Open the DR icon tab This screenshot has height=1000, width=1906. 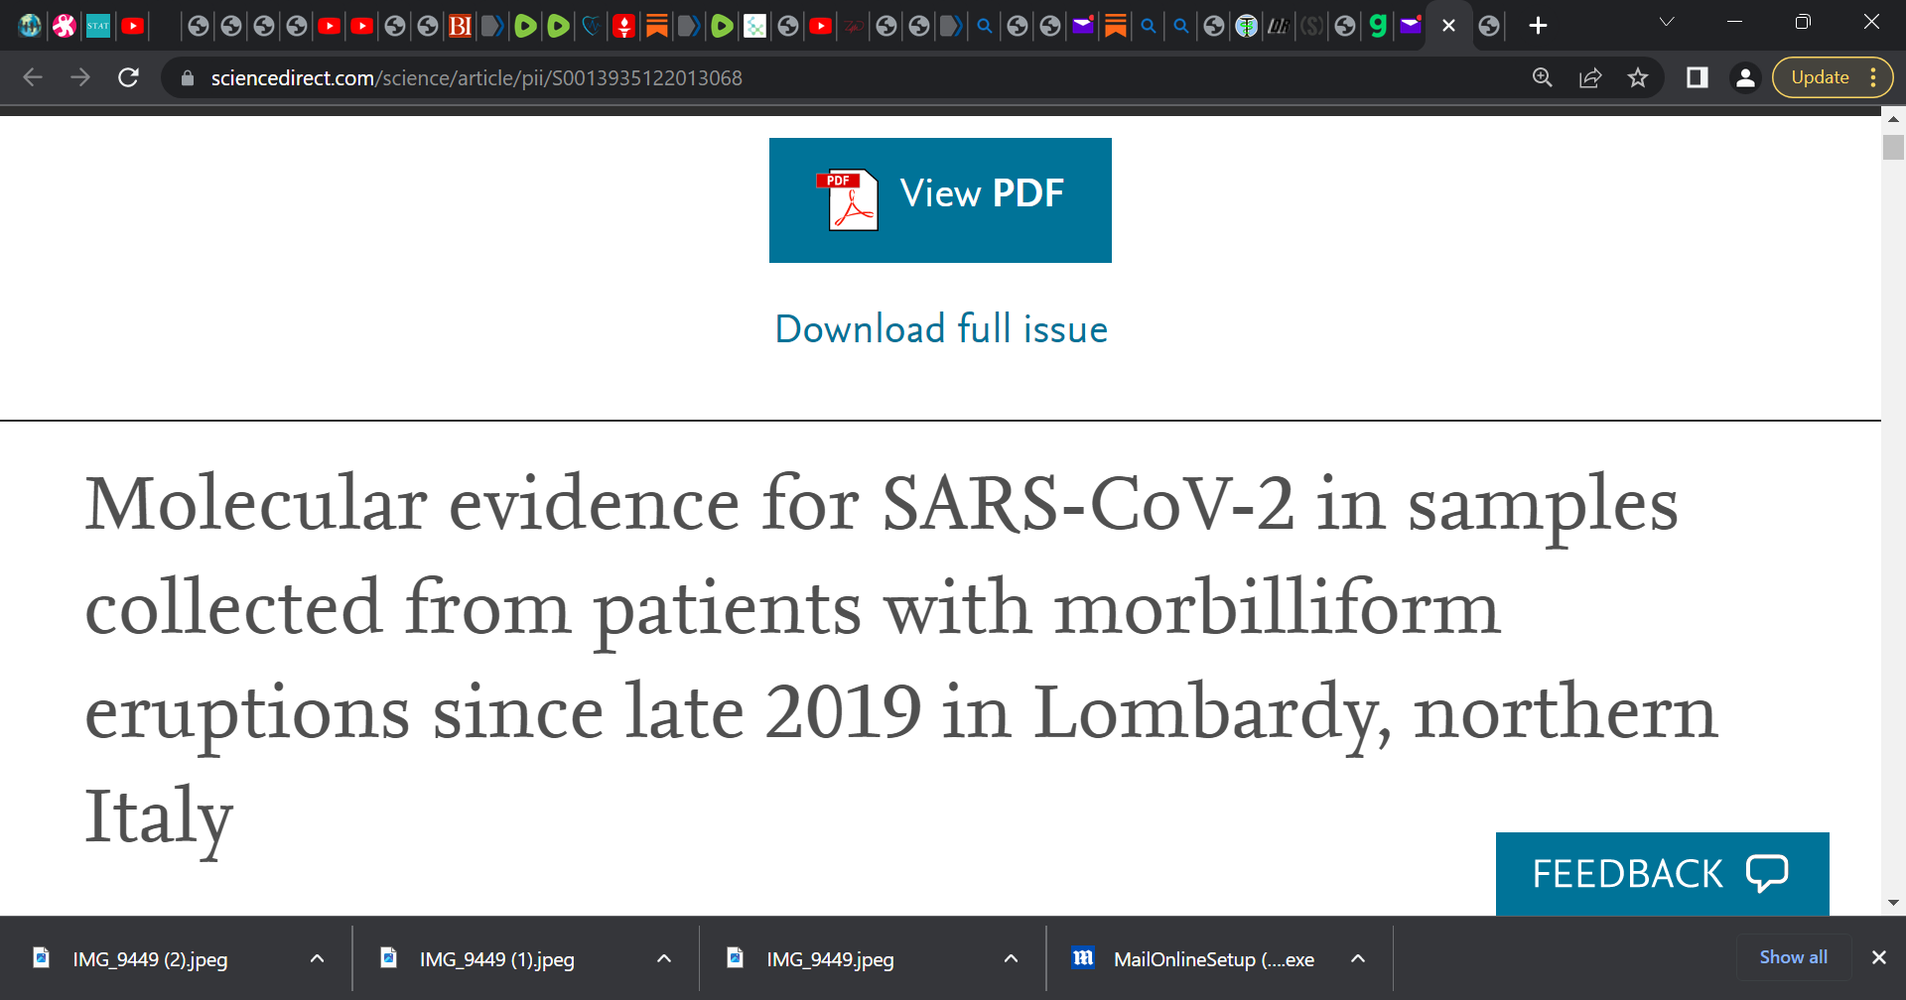(x=1279, y=26)
